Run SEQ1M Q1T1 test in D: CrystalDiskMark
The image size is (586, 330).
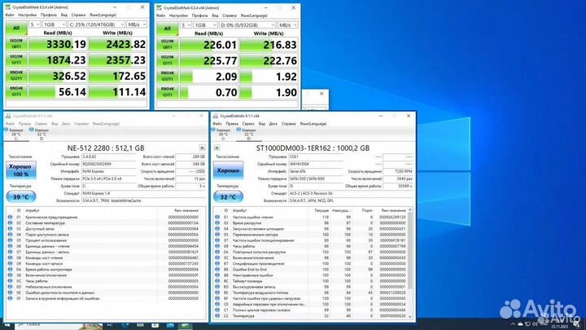coord(167,60)
